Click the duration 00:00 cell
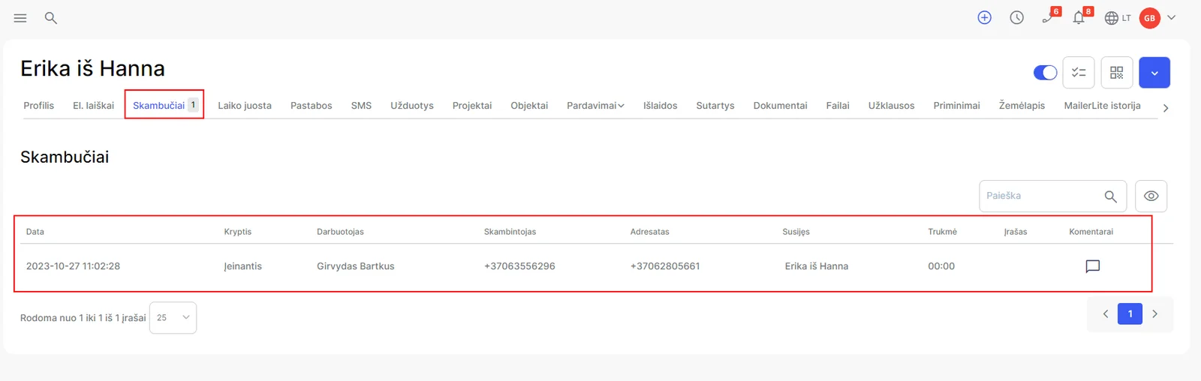The image size is (1201, 381). (x=941, y=266)
